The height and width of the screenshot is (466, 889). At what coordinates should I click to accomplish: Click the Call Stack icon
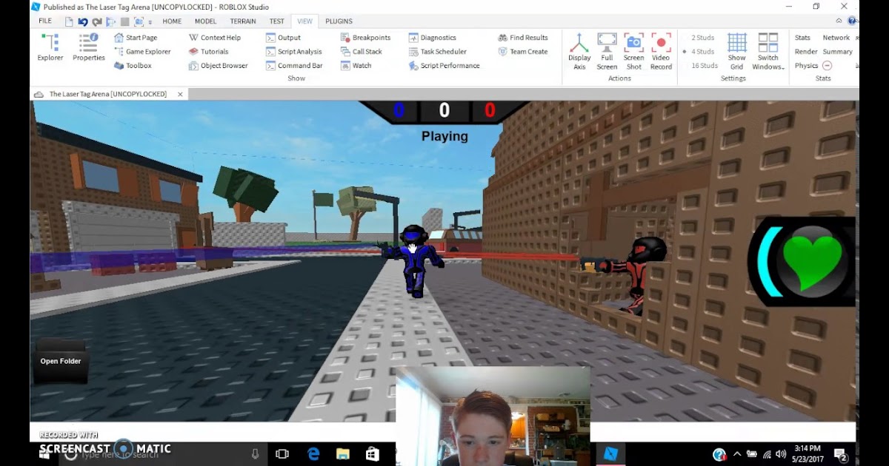click(345, 52)
